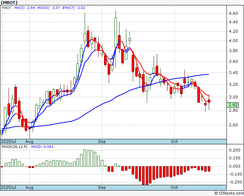Click the MACD(26,12,9) indicator label
Image resolution: width=244 pixels, height=196 pixels.
[x=14, y=147]
